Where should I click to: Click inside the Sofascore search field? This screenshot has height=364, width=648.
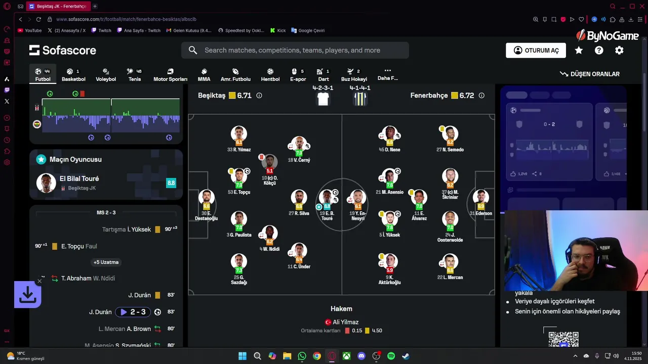(295, 50)
